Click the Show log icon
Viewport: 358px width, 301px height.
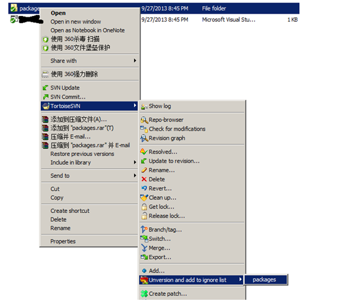click(144, 107)
